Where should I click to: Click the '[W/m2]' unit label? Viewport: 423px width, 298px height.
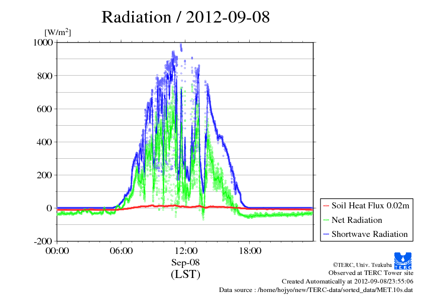coord(58,32)
